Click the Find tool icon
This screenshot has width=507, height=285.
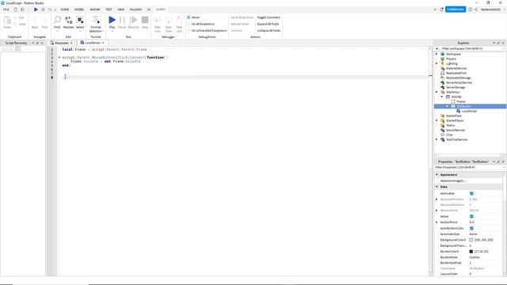57,20
